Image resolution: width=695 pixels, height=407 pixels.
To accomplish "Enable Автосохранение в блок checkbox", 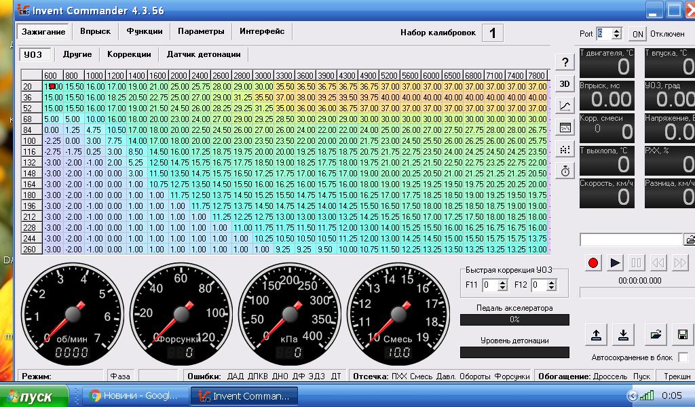I will tap(683, 357).
